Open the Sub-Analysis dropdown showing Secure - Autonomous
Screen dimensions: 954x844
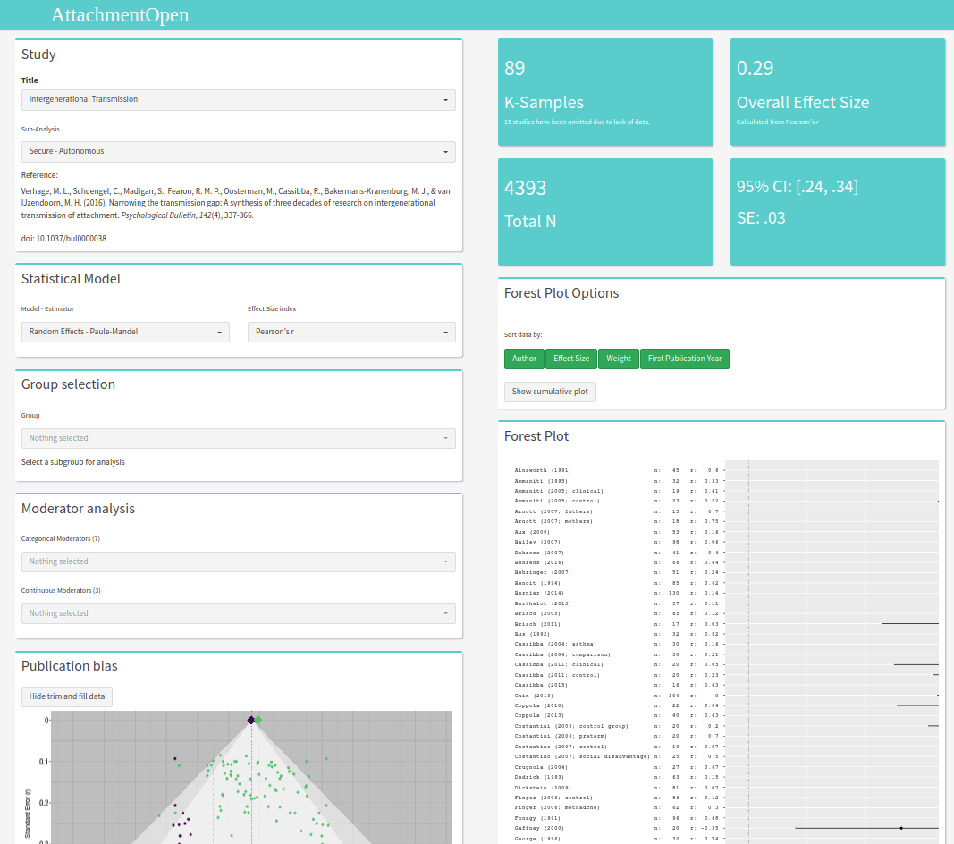pyautogui.click(x=238, y=151)
